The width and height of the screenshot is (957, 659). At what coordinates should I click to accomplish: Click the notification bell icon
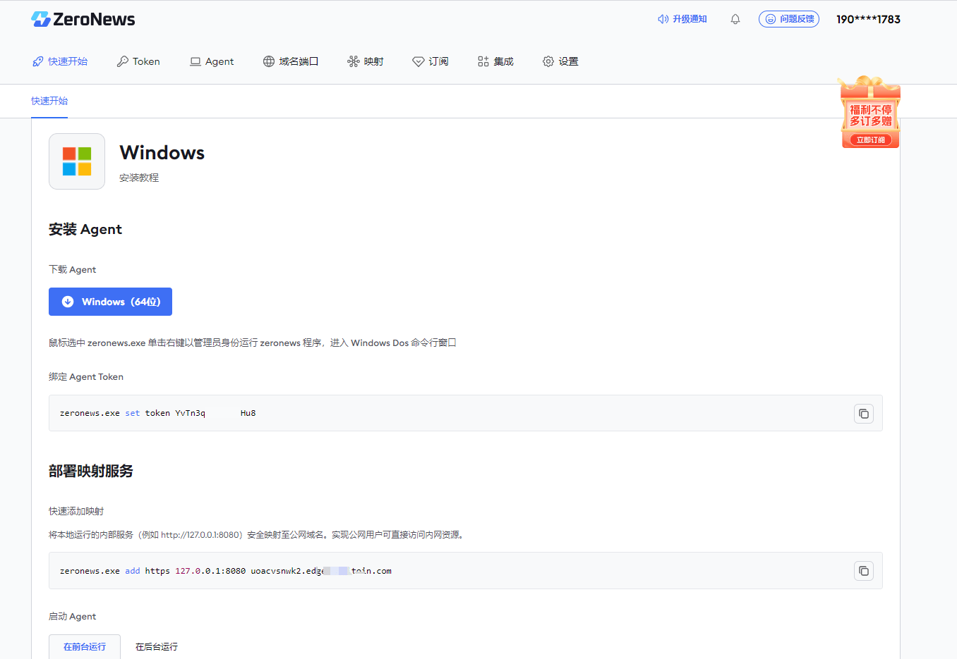pyautogui.click(x=735, y=19)
